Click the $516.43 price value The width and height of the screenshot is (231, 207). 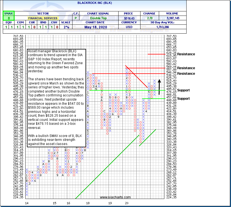pyautogui.click(x=129, y=18)
